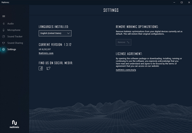Close the Nahimic window
The height and width of the screenshot is (133, 192).
(x=189, y=3)
